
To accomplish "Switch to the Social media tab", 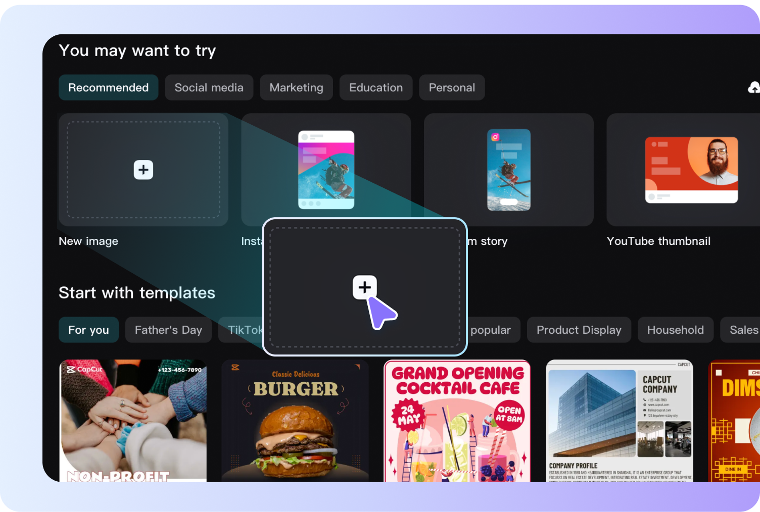I will tap(209, 88).
